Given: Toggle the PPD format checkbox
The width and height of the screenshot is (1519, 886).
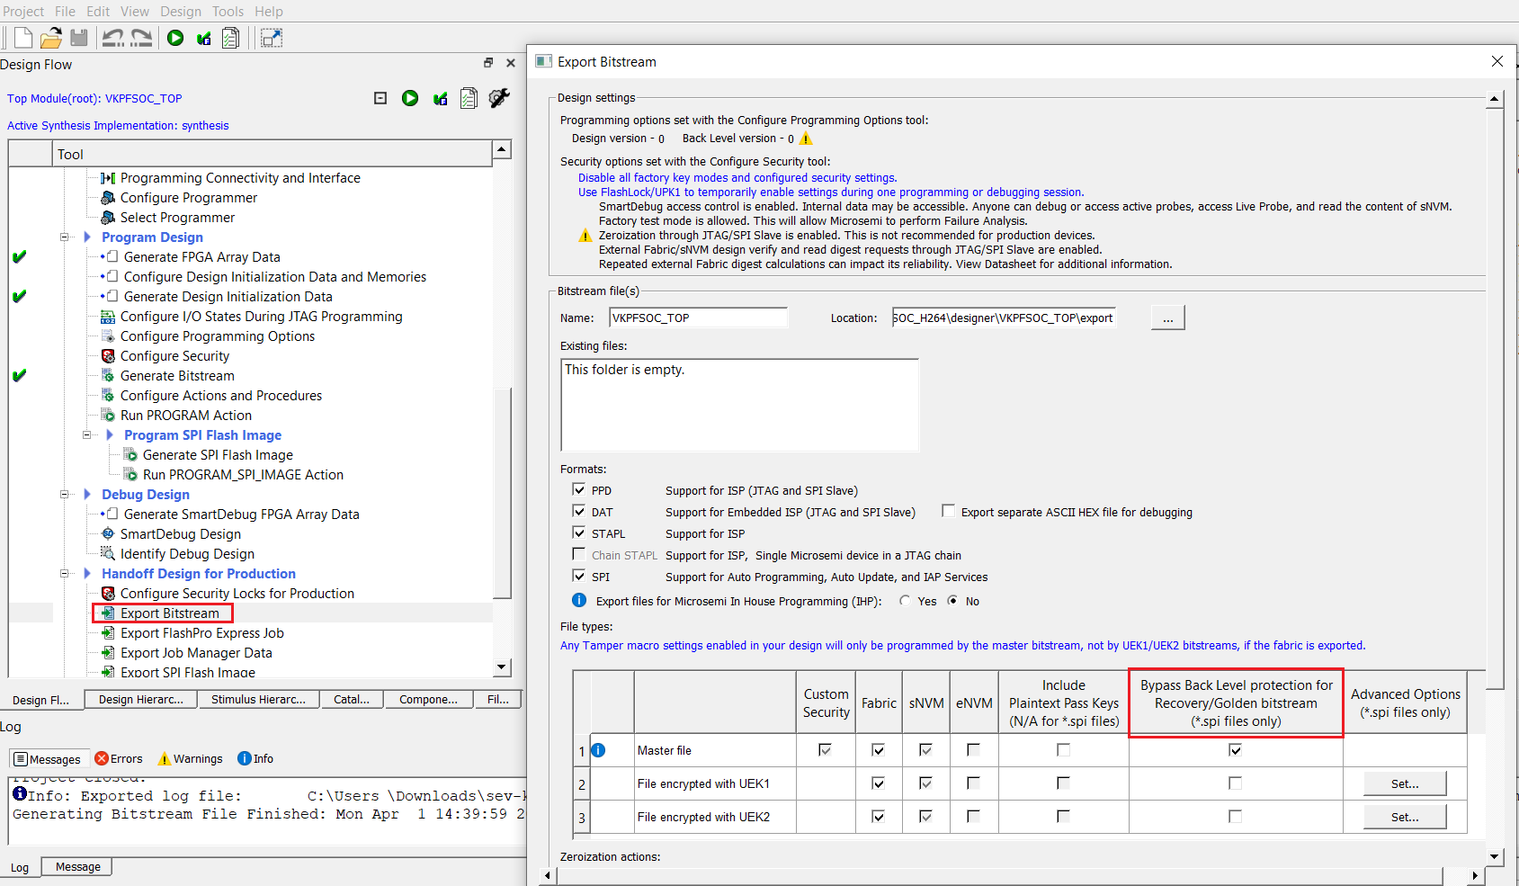Looking at the screenshot, I should [x=579, y=489].
